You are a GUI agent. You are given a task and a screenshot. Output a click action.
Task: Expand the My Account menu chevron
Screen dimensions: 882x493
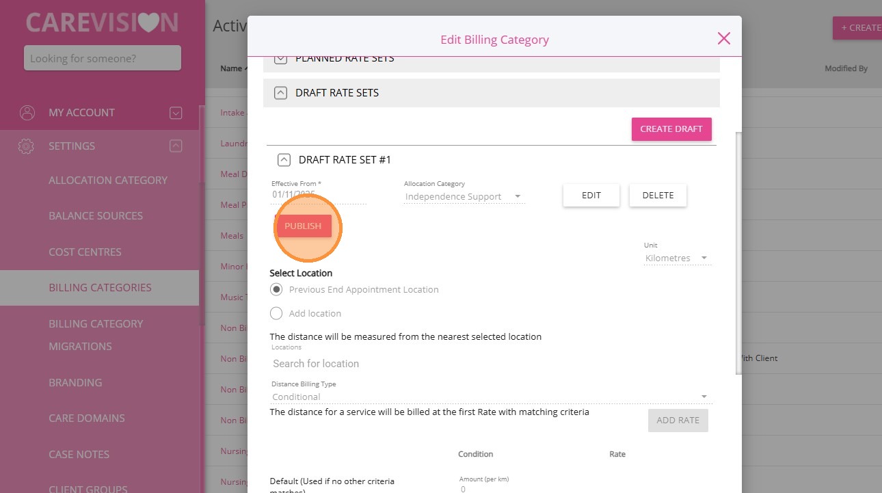pyautogui.click(x=176, y=113)
